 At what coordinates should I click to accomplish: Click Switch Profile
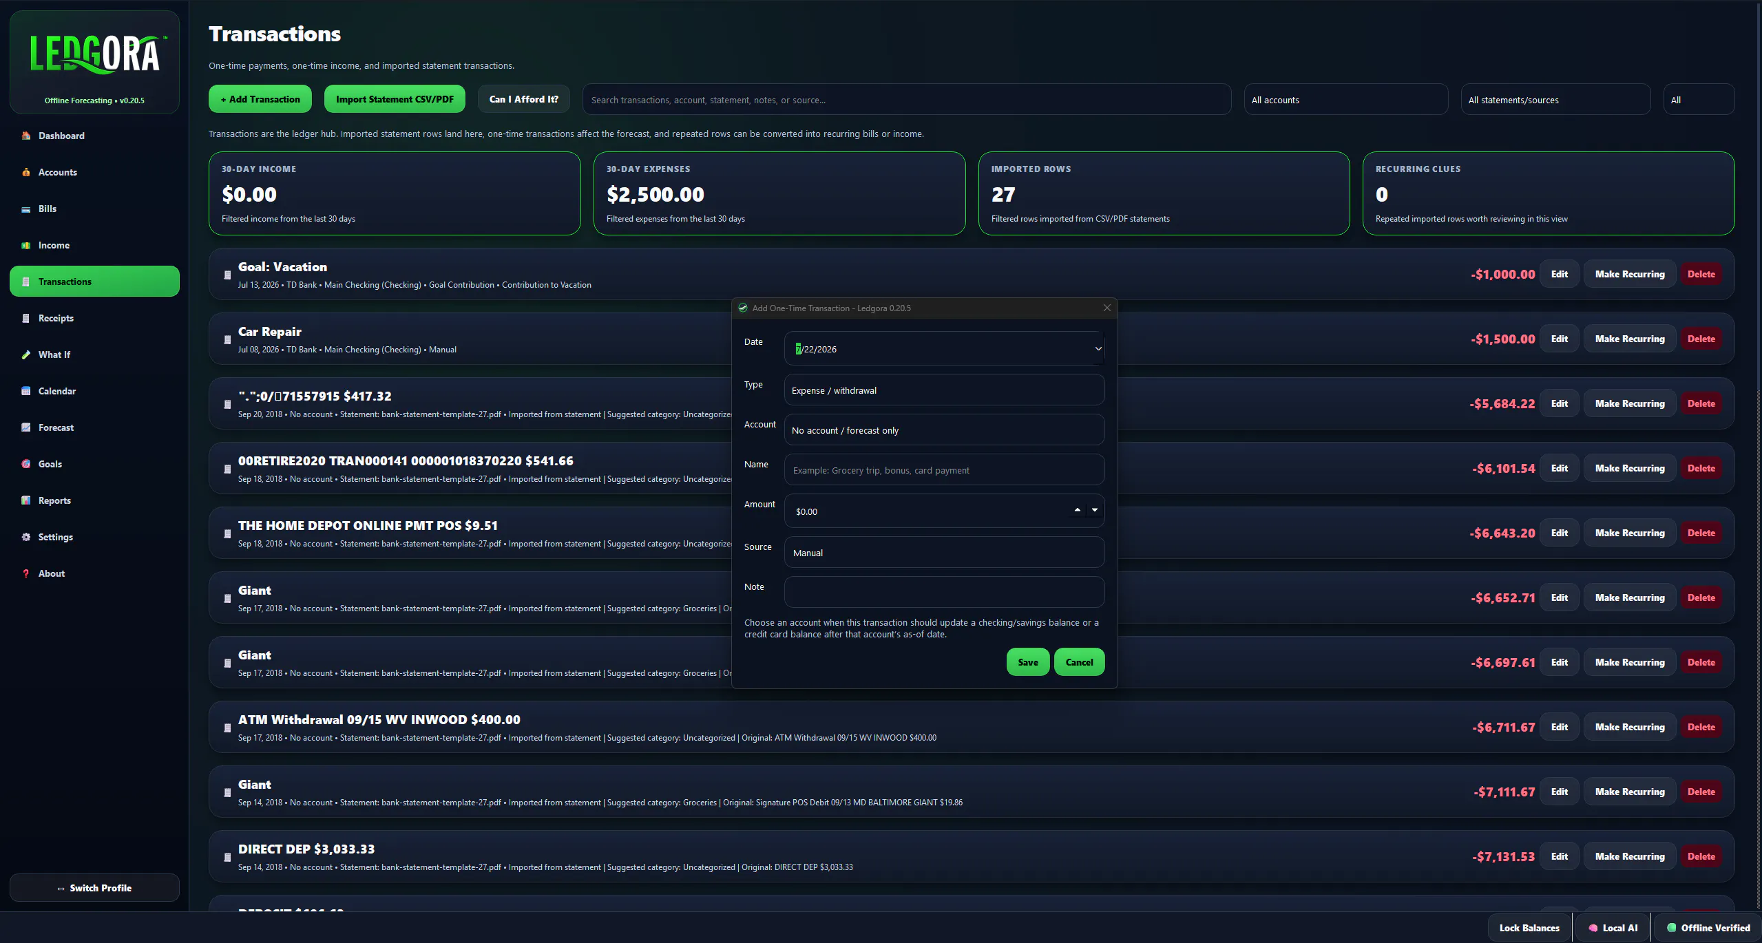click(94, 888)
